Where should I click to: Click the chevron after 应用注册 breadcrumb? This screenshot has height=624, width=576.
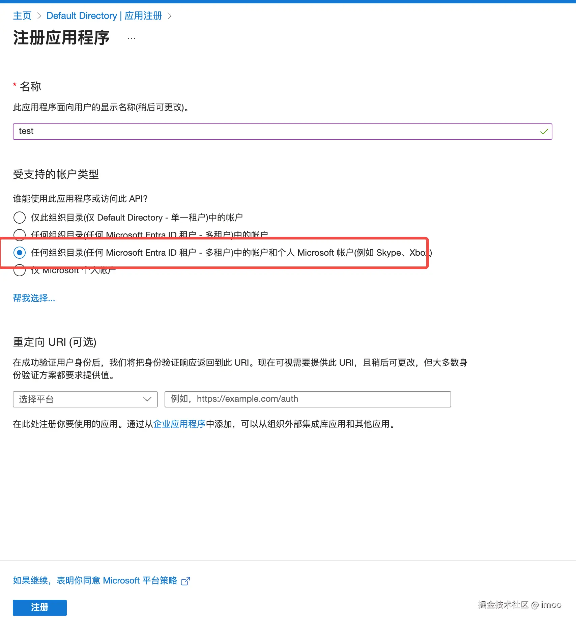click(x=170, y=16)
